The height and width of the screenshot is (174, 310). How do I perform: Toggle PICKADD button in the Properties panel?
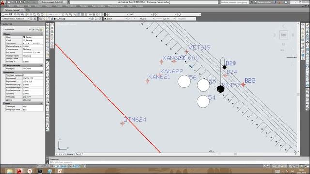33,29
